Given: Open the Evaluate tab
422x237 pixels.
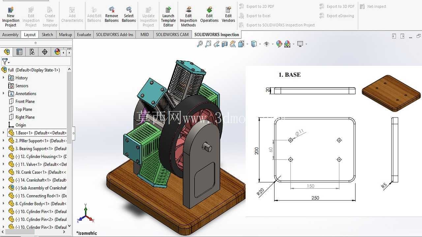Looking at the screenshot, I should pos(84,35).
